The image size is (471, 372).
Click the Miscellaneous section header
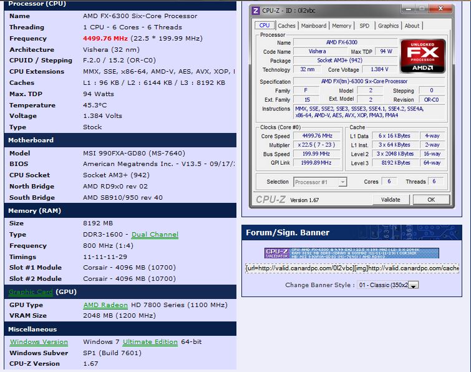[120, 329]
